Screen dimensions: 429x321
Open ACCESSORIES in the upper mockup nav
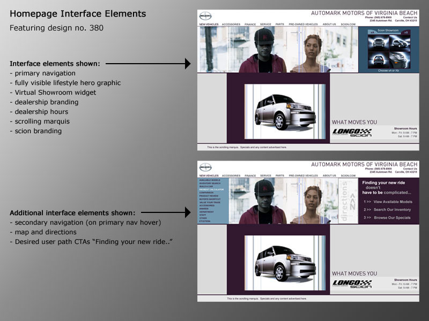point(231,24)
